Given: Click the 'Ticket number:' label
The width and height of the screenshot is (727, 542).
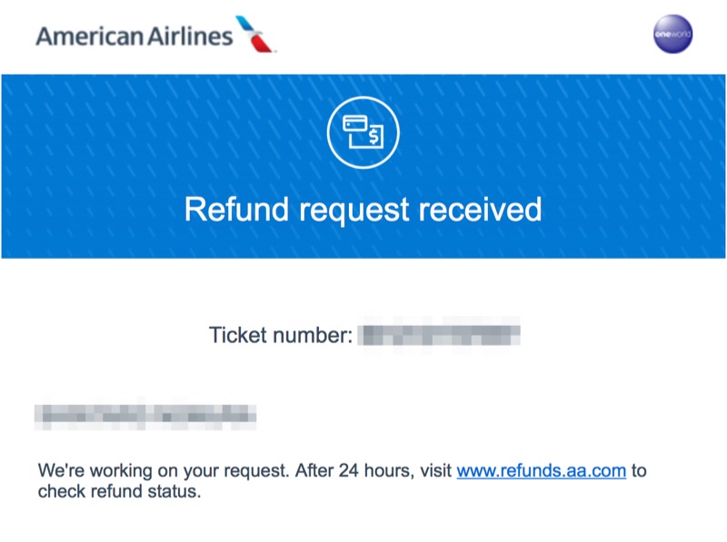Looking at the screenshot, I should click(x=280, y=335).
